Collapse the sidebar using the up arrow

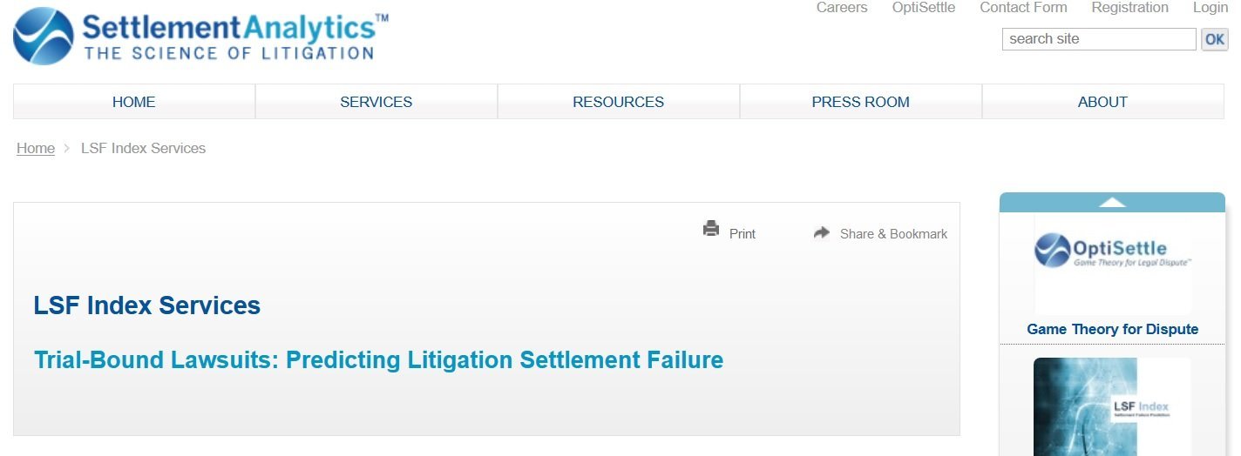[x=1112, y=202]
